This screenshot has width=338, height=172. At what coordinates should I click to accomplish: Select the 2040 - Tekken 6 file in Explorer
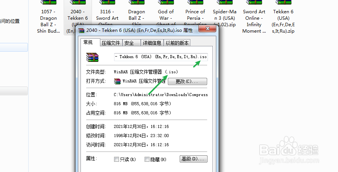click(77, 17)
